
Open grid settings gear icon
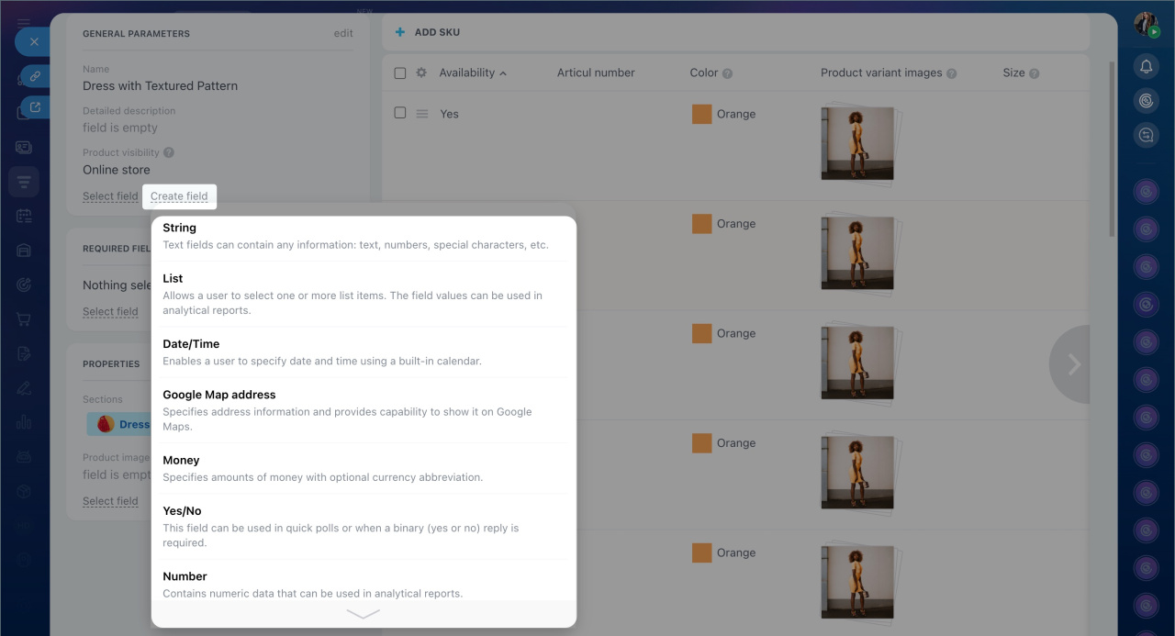pos(421,73)
